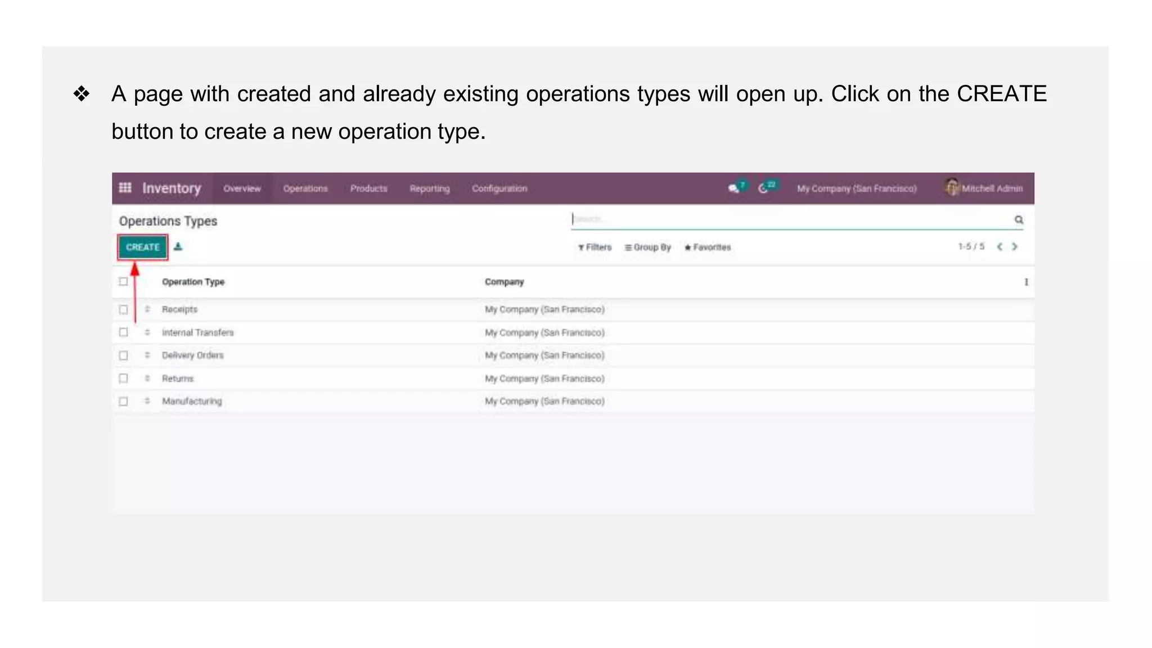The image size is (1152, 648).
Task: Go to previous page arrow
Action: (1000, 247)
